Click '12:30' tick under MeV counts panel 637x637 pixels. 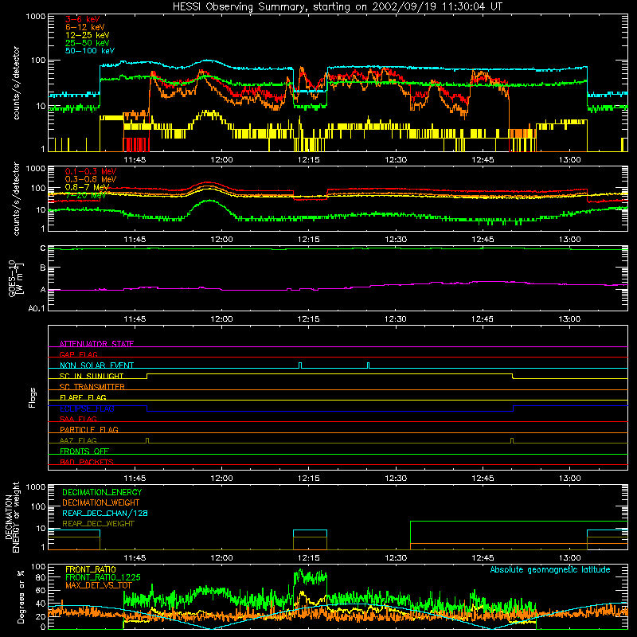pos(396,240)
